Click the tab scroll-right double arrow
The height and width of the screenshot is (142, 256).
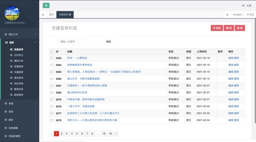point(227,15)
